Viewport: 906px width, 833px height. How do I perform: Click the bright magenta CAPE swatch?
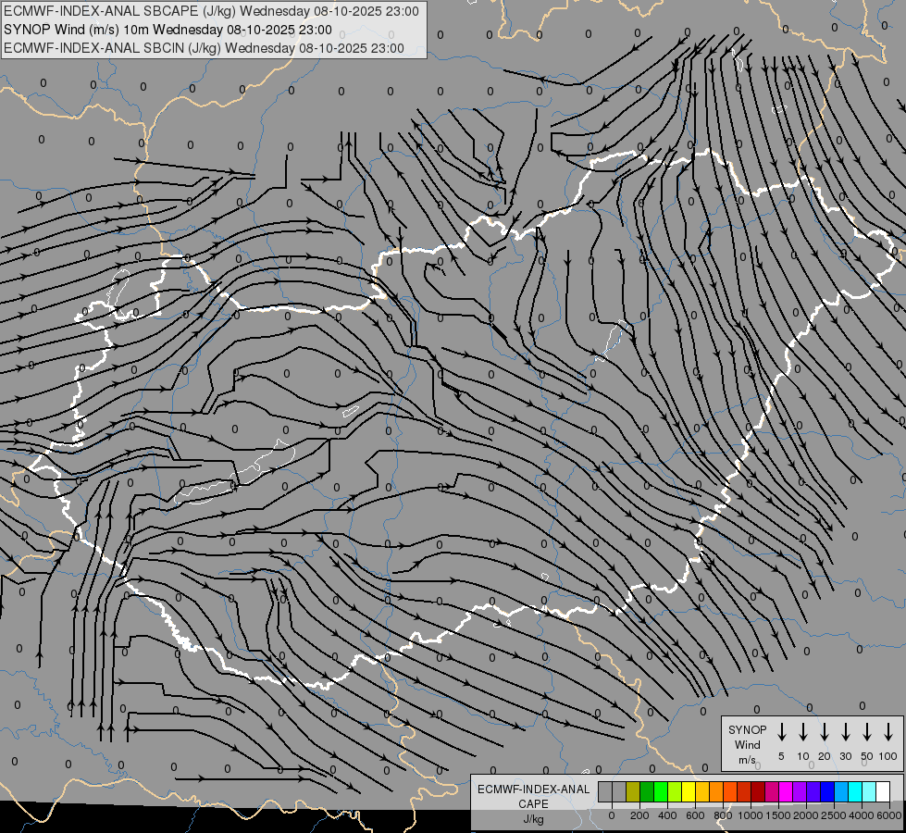point(786,792)
